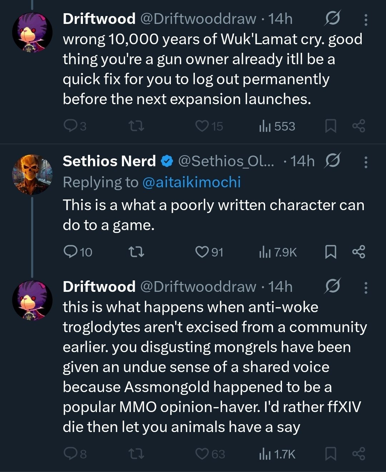Open replies on tweet with 3 comments

[x=70, y=126]
